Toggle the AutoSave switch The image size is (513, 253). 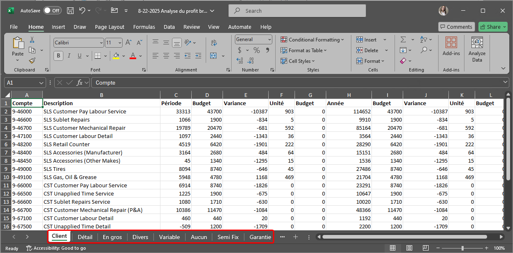click(52, 11)
